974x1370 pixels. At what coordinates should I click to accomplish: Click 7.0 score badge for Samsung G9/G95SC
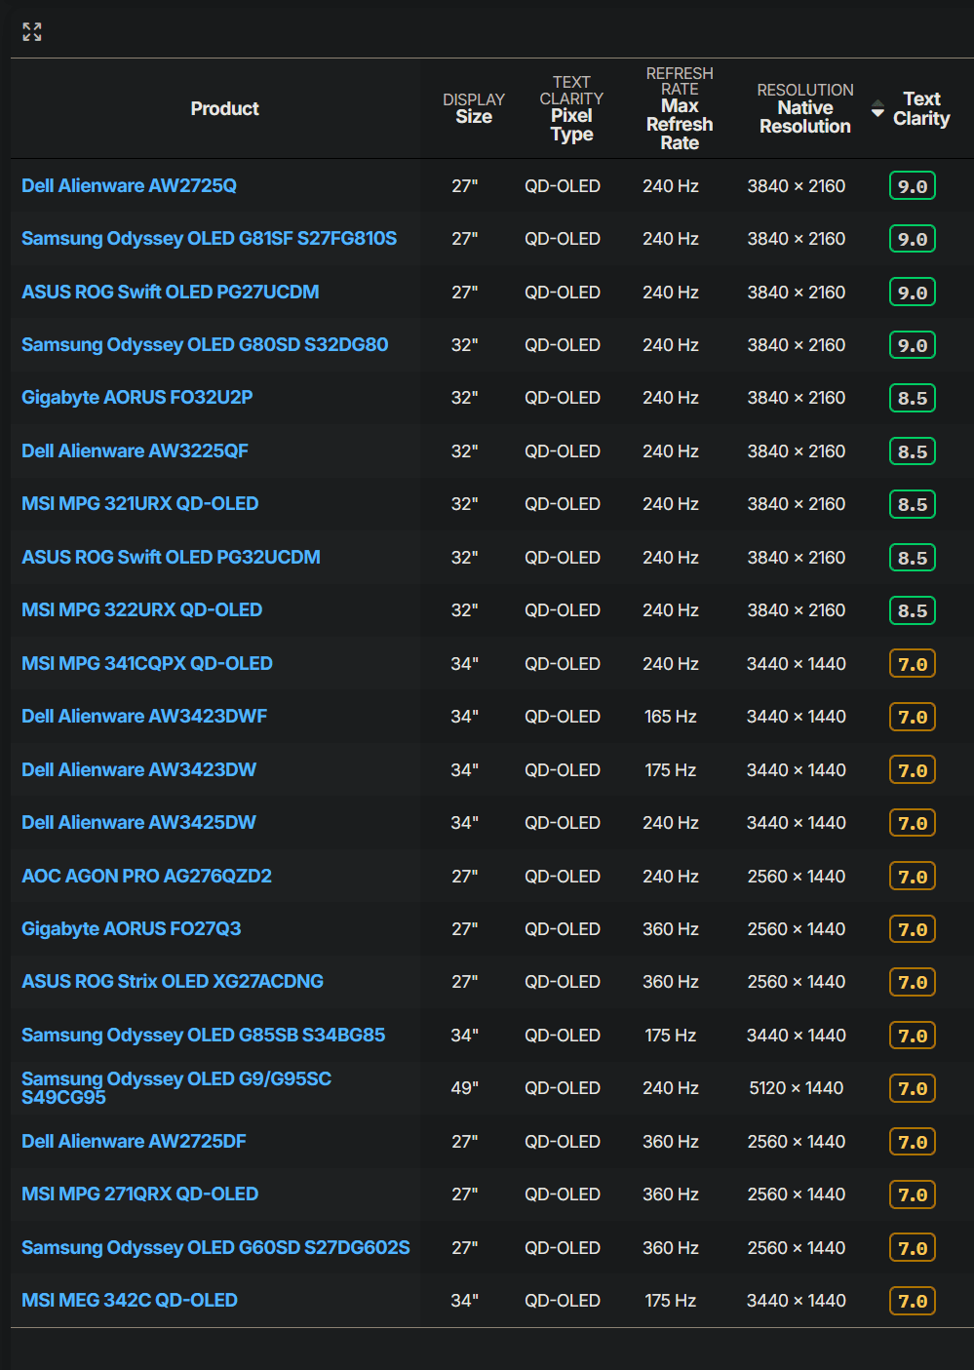pos(913,1088)
